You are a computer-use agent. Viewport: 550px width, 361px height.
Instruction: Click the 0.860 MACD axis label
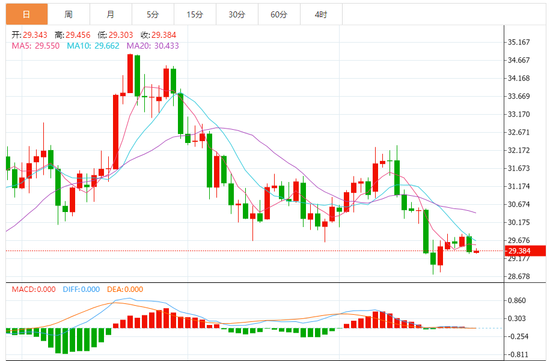pyautogui.click(x=517, y=301)
